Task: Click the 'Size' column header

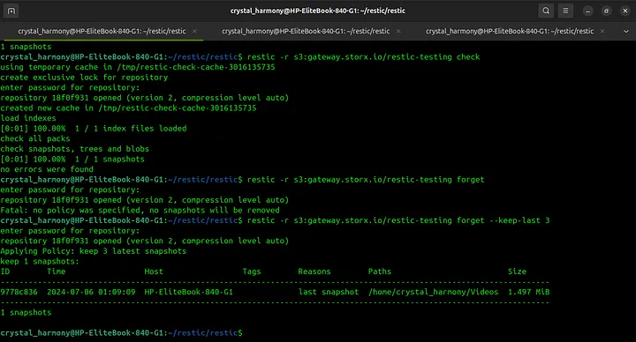Action: 517,271
